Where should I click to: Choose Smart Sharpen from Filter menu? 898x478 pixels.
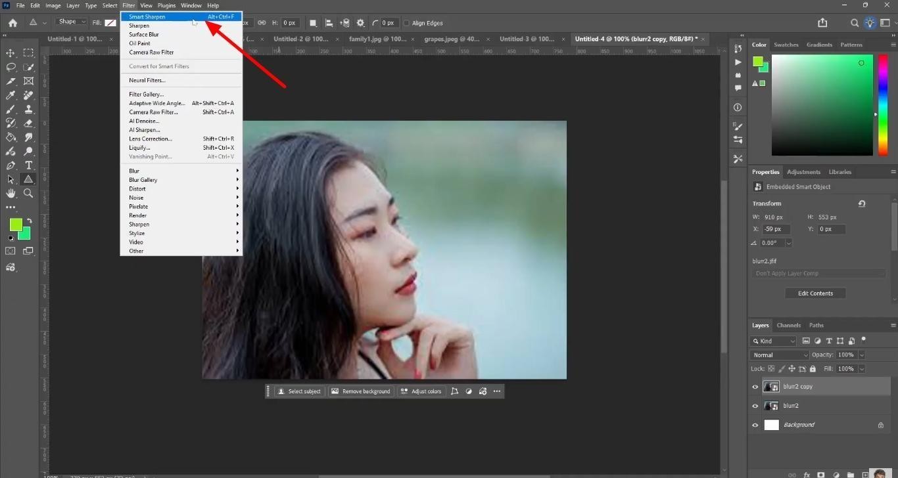click(181, 16)
